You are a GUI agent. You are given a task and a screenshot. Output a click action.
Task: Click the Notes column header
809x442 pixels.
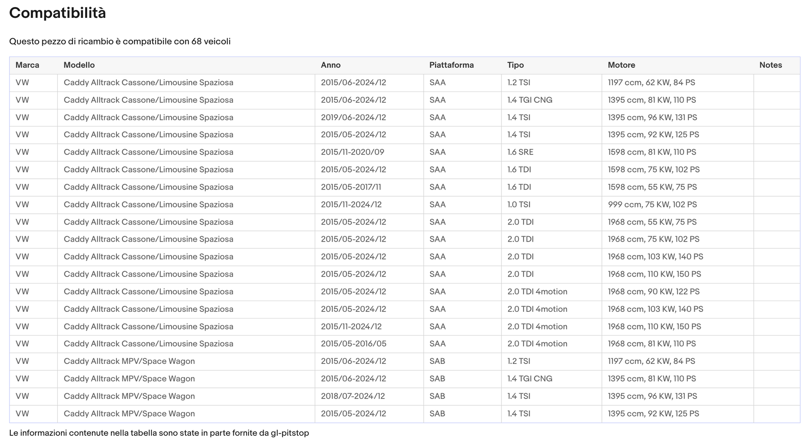click(x=770, y=65)
